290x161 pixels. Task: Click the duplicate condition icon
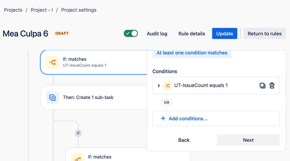coord(262,86)
